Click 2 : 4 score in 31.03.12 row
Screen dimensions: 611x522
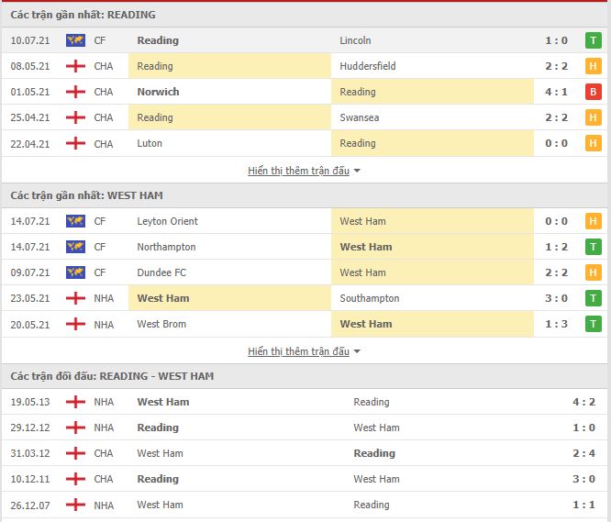(x=583, y=453)
